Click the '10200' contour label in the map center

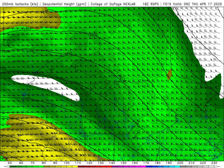click(x=93, y=35)
